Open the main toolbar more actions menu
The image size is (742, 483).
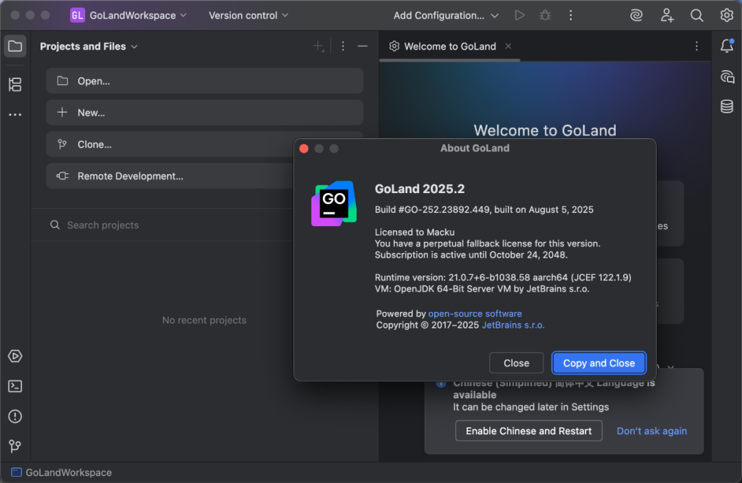coord(571,15)
